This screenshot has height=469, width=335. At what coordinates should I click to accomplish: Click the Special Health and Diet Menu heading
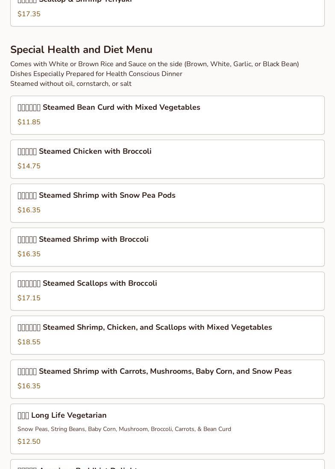tap(81, 50)
